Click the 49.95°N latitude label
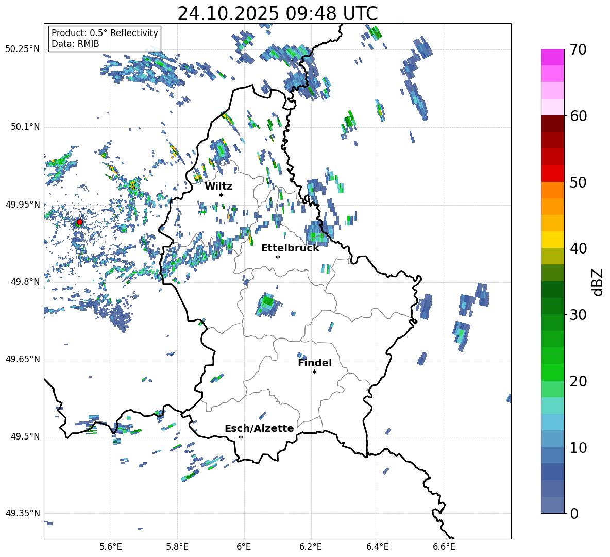This screenshot has height=557, width=610. [x=23, y=205]
